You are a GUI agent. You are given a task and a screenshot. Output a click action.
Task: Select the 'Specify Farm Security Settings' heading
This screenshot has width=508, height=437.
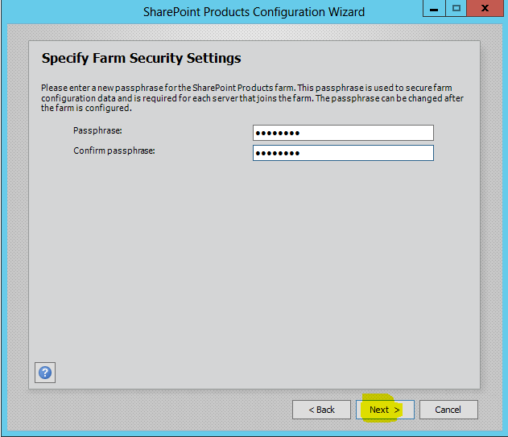(x=141, y=58)
